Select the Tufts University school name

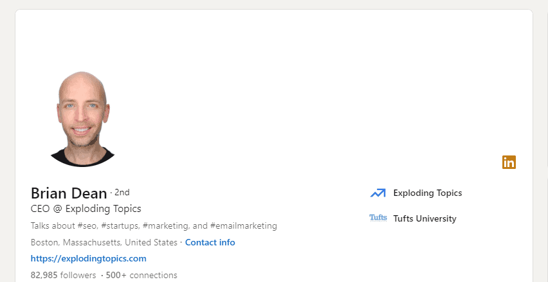(425, 218)
